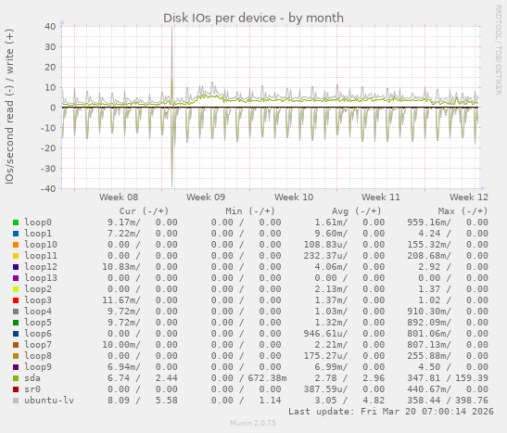Select the loop0 legend label
Screen dimensions: 507x433
click(38, 223)
